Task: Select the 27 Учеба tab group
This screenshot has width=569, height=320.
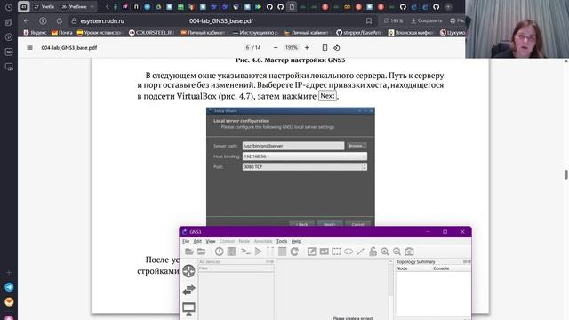Action: 44,7
